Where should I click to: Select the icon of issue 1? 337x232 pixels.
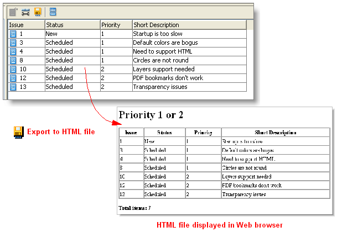(13, 34)
